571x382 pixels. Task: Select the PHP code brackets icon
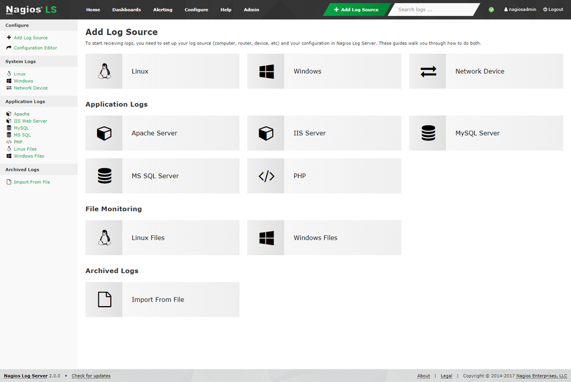pos(266,176)
